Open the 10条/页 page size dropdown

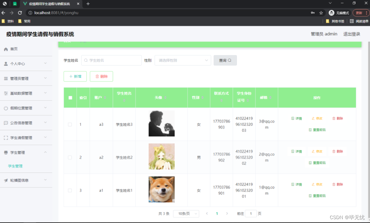[186, 214]
